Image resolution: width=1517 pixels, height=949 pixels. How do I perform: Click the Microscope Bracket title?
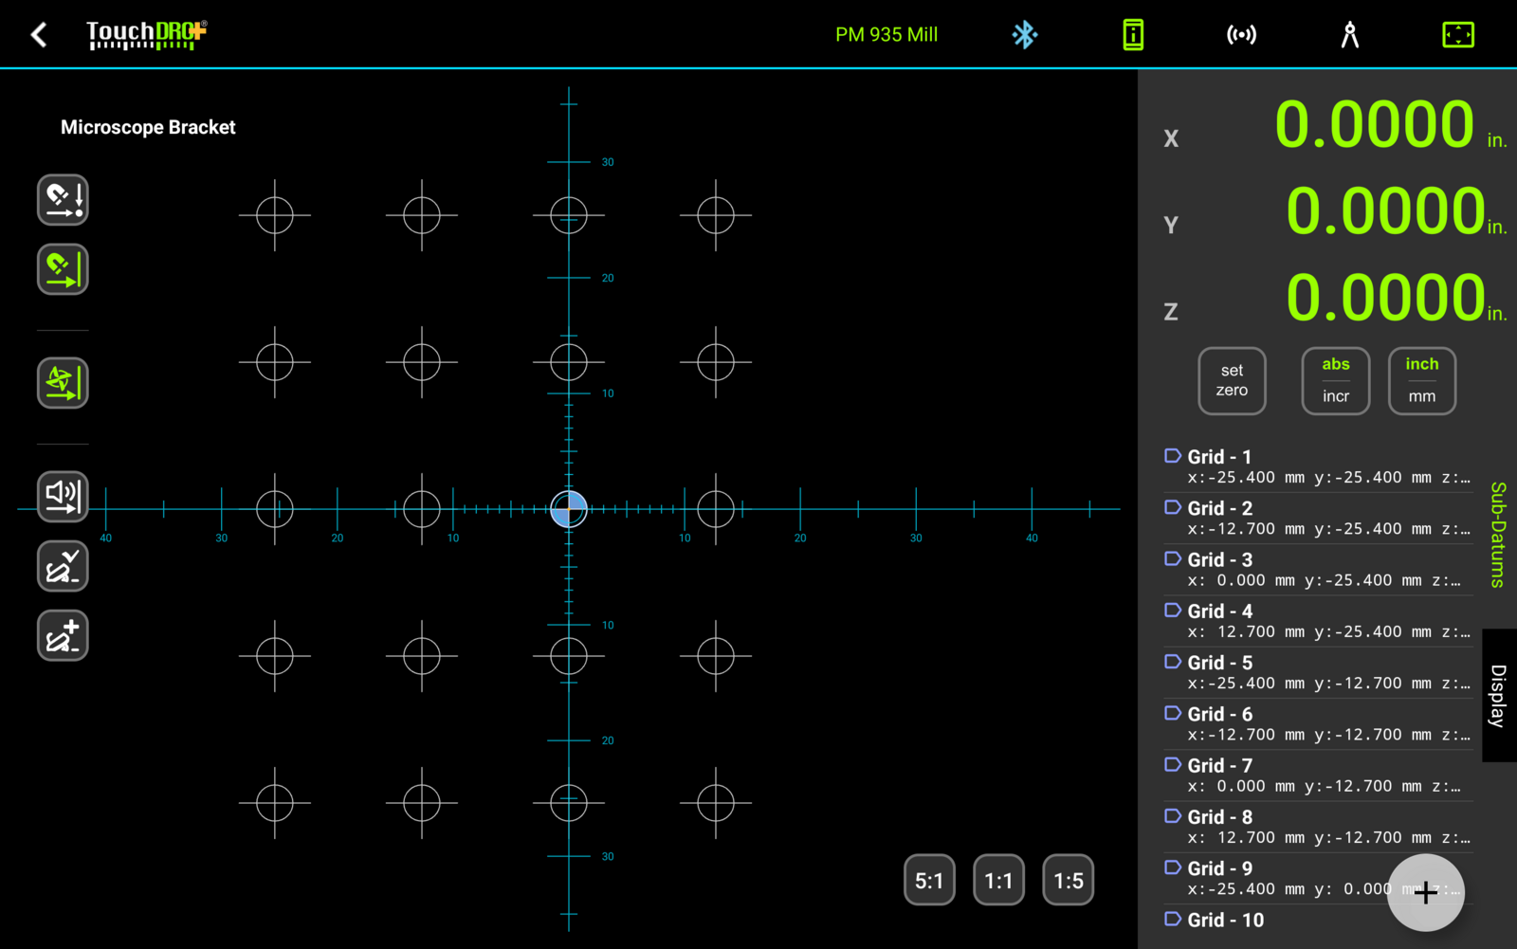coord(148,127)
